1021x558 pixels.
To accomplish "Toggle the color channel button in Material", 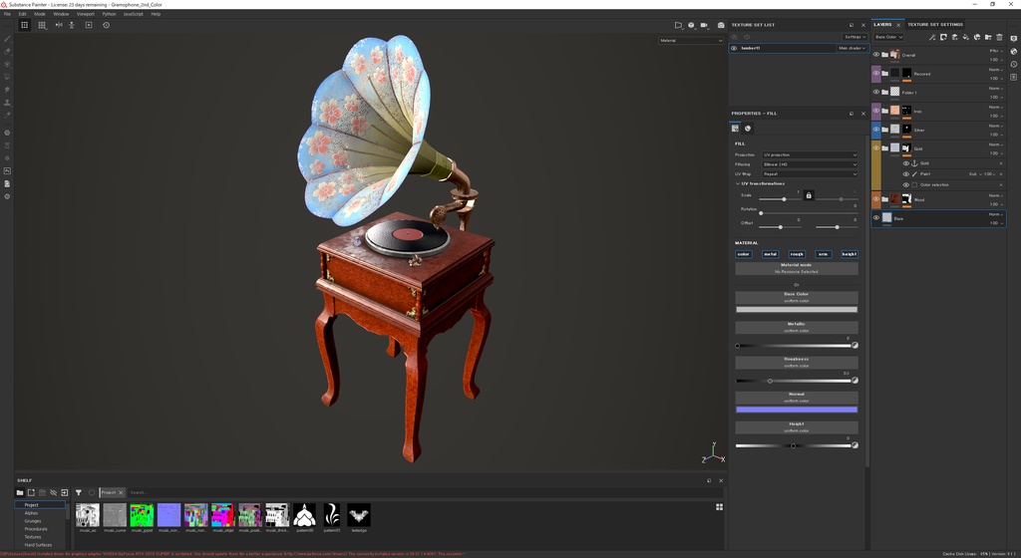I will [744, 254].
